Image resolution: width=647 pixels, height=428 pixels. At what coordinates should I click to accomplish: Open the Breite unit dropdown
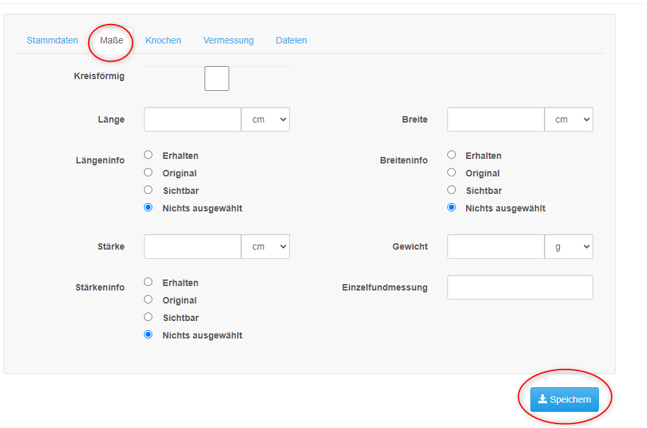569,119
